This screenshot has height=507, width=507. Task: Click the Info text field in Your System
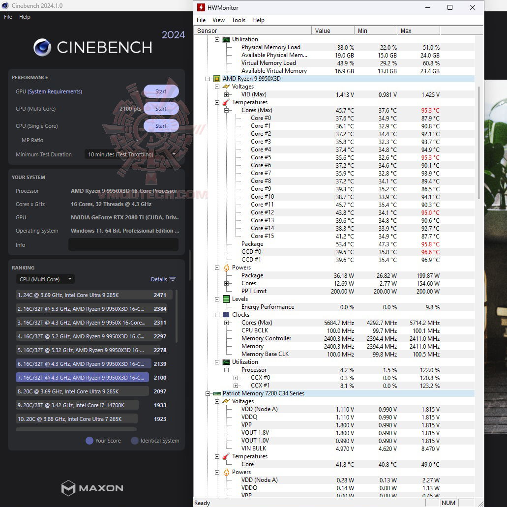123,244
